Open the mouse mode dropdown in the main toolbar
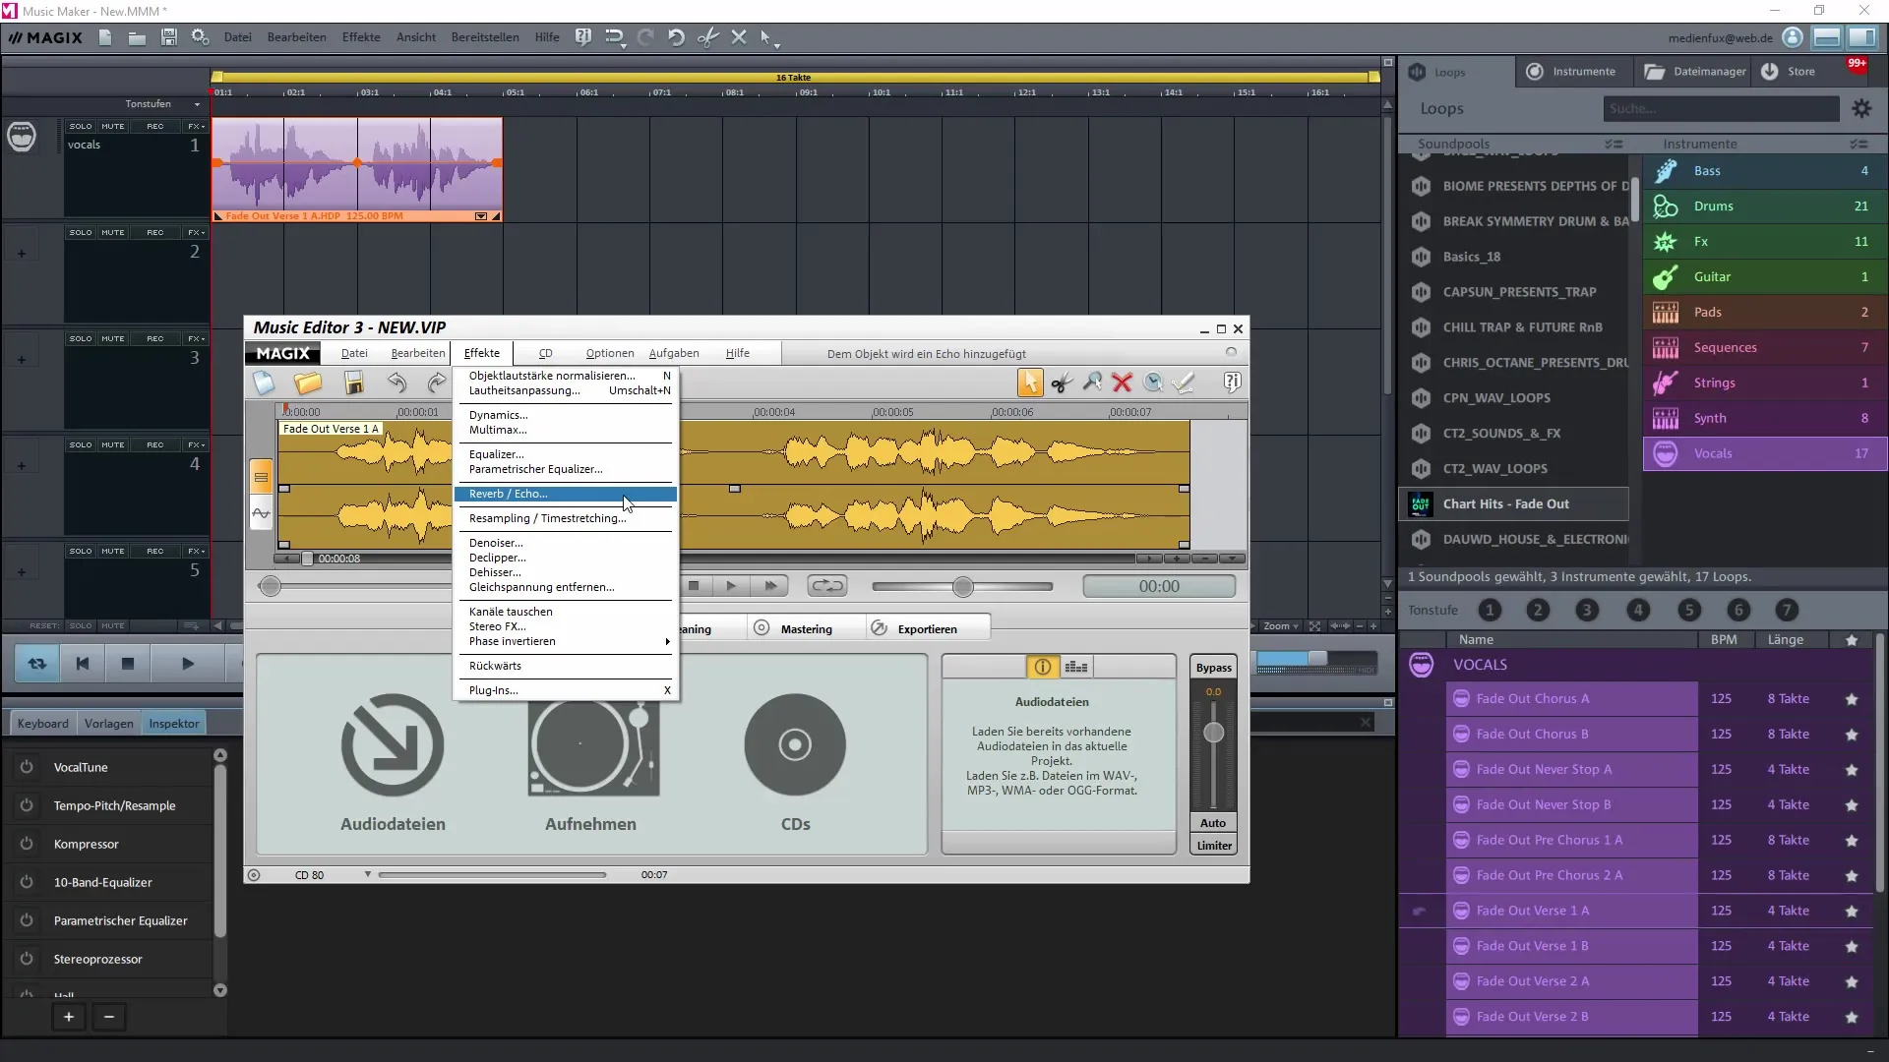This screenshot has width=1889, height=1062. (x=776, y=45)
